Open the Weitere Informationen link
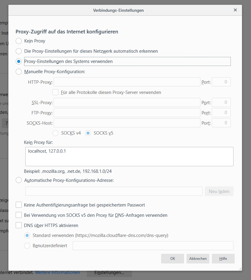The width and height of the screenshot is (251, 280). [58, 272]
